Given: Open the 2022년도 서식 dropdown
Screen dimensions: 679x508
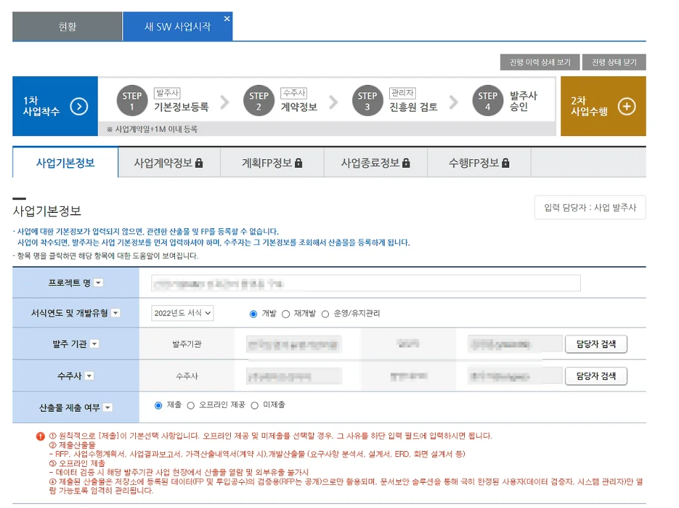Looking at the screenshot, I should [182, 313].
